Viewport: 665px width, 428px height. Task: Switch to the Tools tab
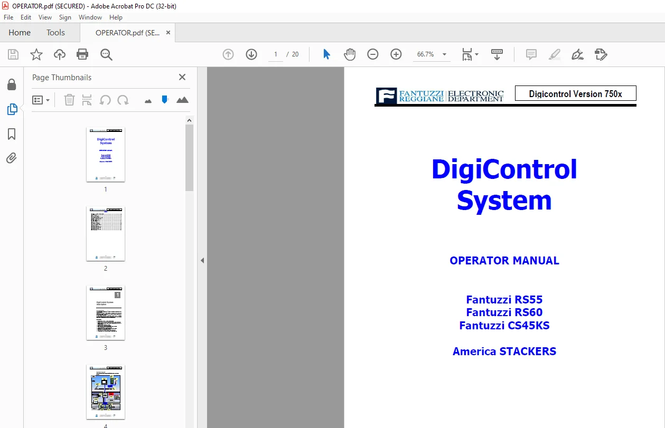(x=55, y=33)
